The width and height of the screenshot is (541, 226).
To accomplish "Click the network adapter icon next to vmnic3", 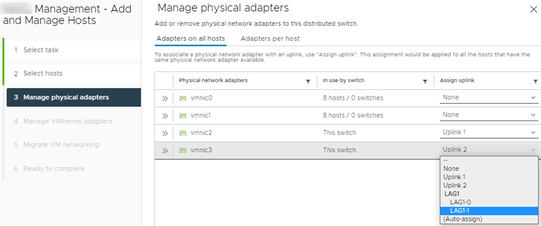I will coord(183,150).
